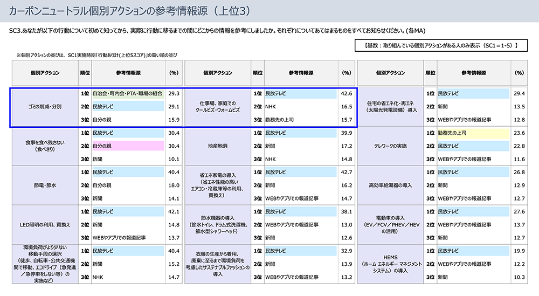Select the クールビズ・ウォームビズ action cell

tap(218, 107)
